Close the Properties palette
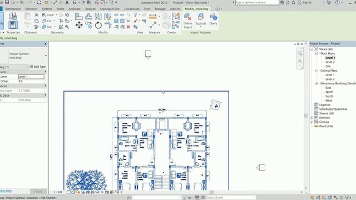The height and width of the screenshot is (200, 356). coord(46,43)
